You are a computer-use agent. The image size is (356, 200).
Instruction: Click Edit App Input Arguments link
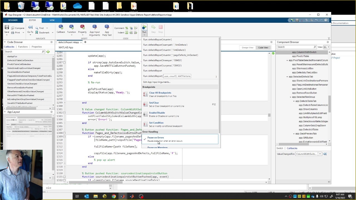pyautogui.click(x=157, y=82)
